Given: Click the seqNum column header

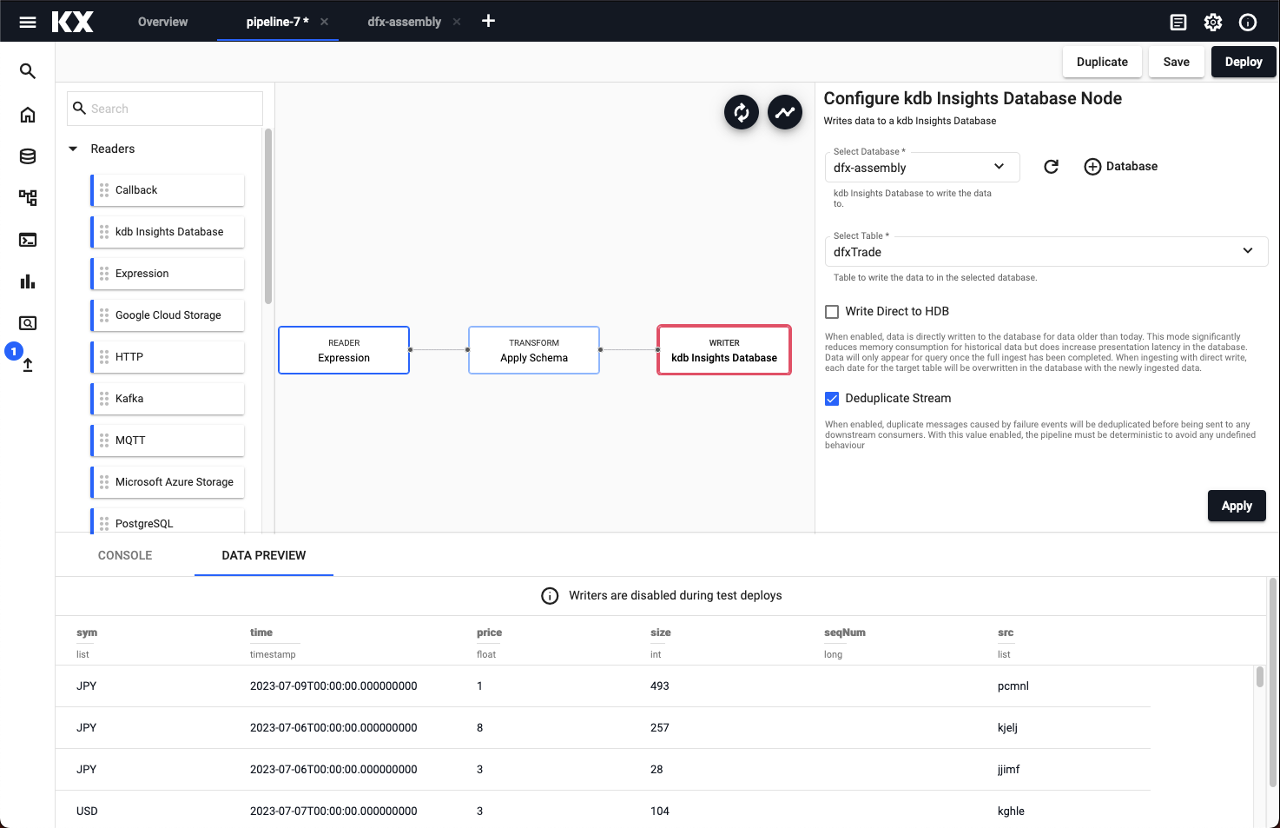Looking at the screenshot, I should click(x=845, y=633).
